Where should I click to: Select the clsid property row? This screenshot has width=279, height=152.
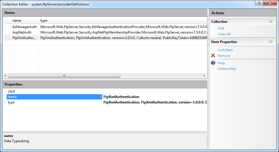pos(54,91)
